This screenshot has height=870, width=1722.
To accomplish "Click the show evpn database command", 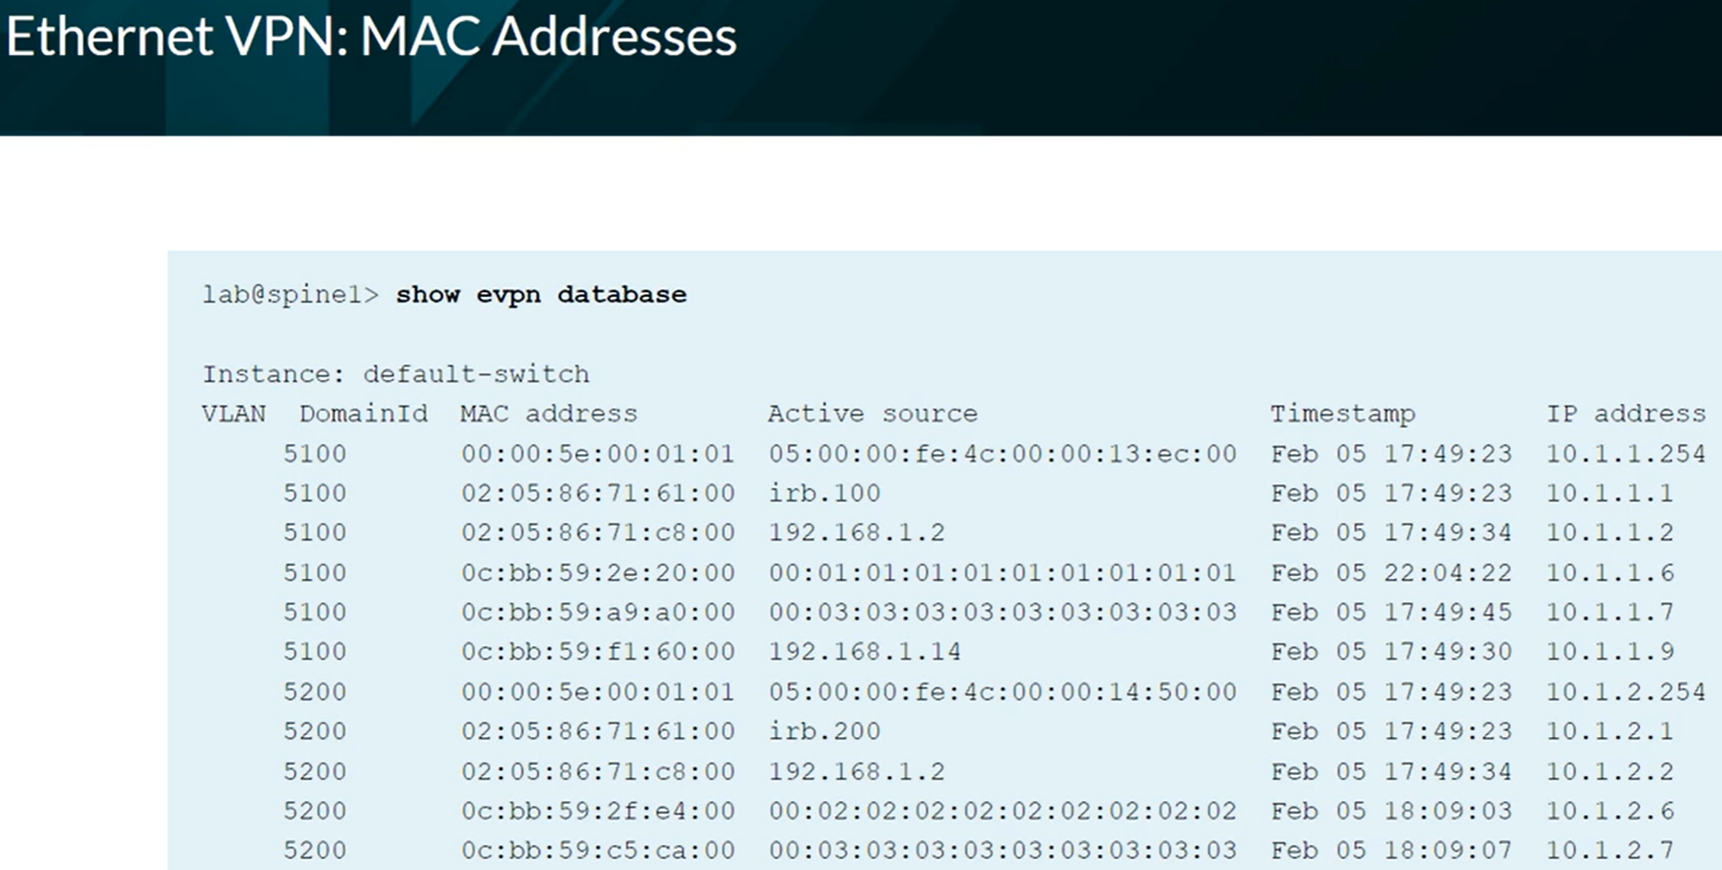I will [x=541, y=295].
